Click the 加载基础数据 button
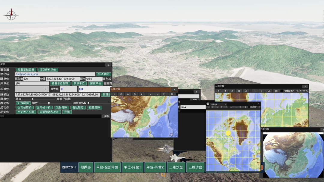Viewport: 324px width, 182px height. coord(26,70)
